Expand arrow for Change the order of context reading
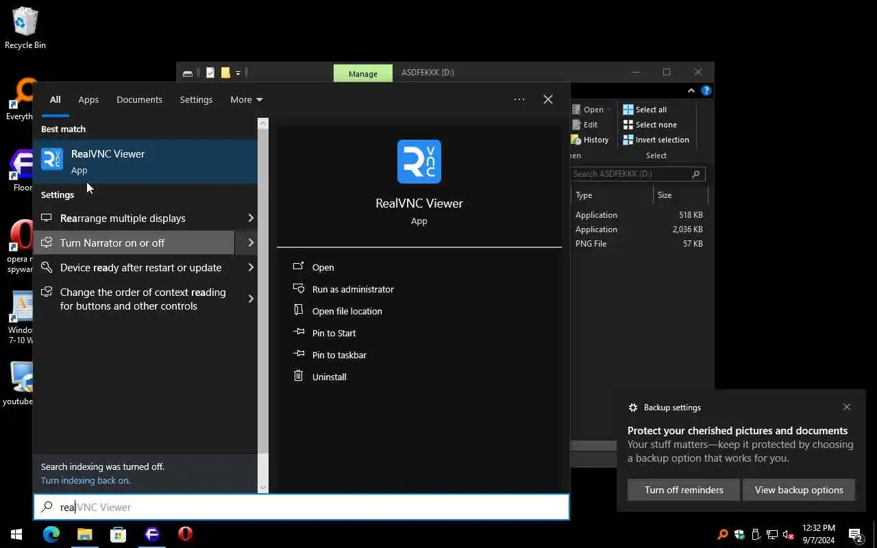The image size is (877, 548). pyautogui.click(x=251, y=299)
